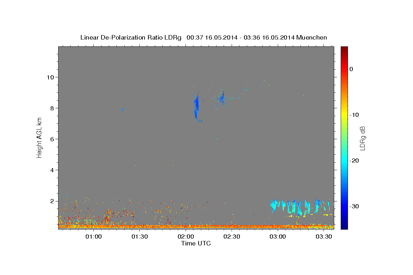Click the plot title 'Linear De-Polarization Ratio LDRg'
Viewport: 413px width, 275px height.
pos(131,37)
